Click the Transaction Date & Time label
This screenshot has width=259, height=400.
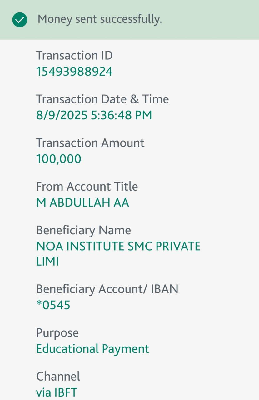coord(102,99)
